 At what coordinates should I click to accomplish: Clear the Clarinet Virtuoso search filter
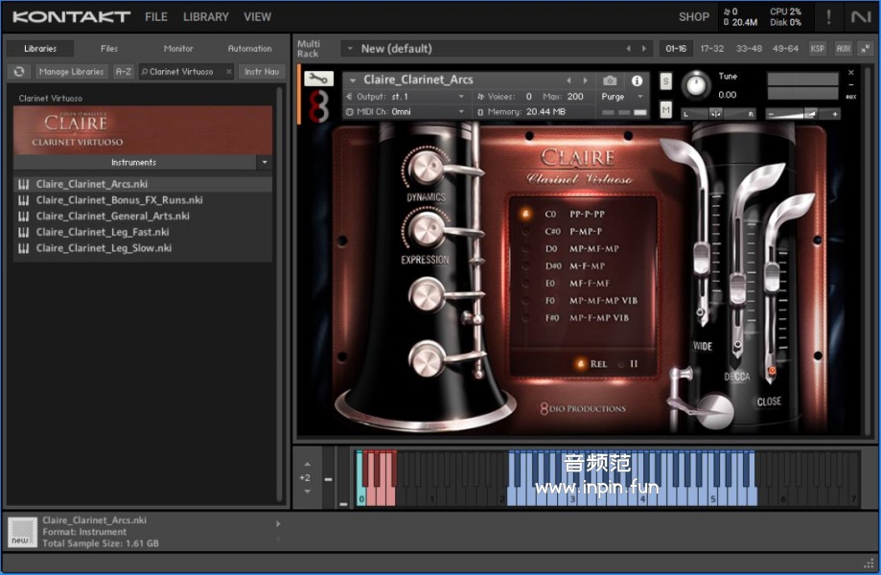click(x=229, y=72)
